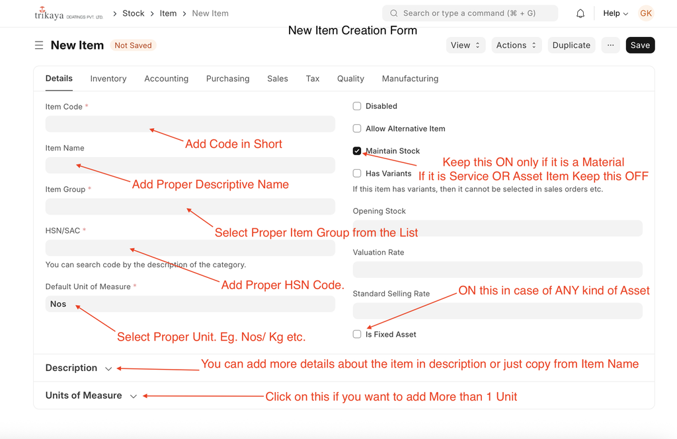
Task: Open the Trikaya Coatings logo home
Action: (69, 13)
